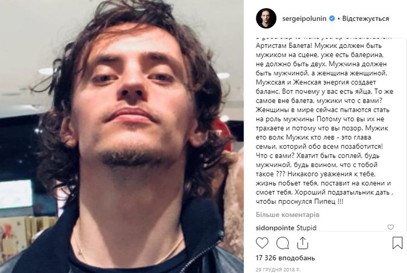Click the verified blue badge
This screenshot has width=407, height=273.
pos(332,19)
